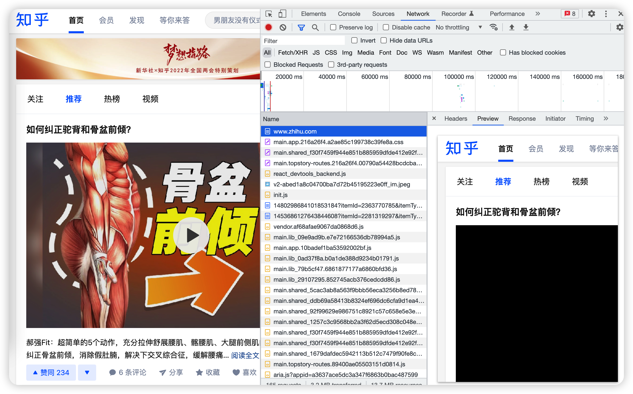Expand more DevTools panels chevron
633x394 pixels.
pyautogui.click(x=538, y=14)
